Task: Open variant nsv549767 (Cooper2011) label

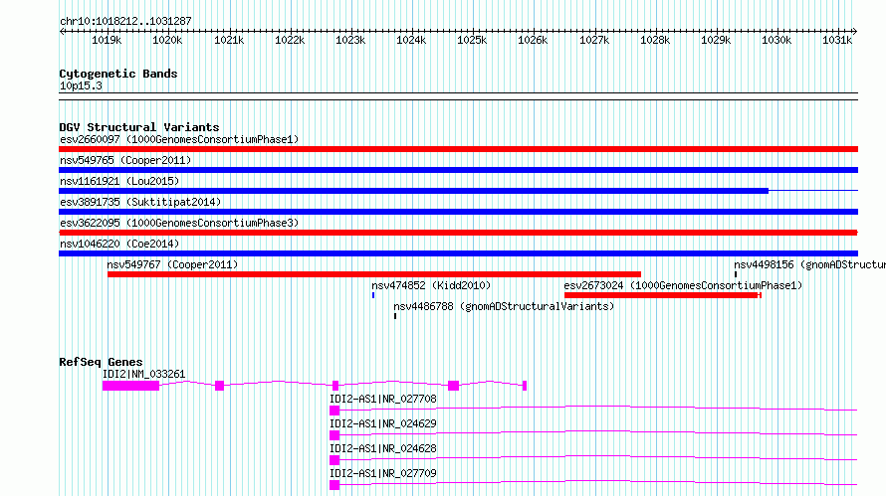Action: click(172, 264)
